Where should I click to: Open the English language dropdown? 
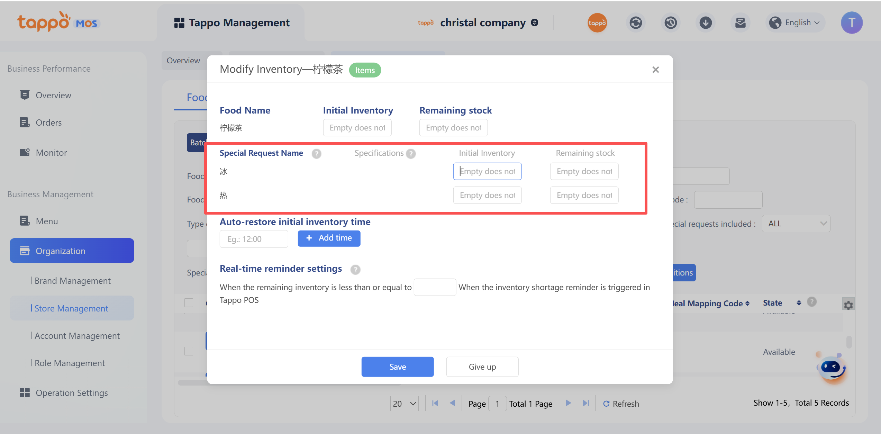click(796, 23)
